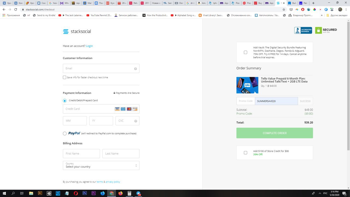Open Opera browser from the taskbar
The height and width of the screenshot is (197, 350).
[x=76, y=193]
